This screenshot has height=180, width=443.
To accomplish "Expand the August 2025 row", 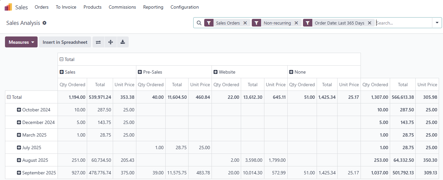I will pyautogui.click(x=19, y=160).
